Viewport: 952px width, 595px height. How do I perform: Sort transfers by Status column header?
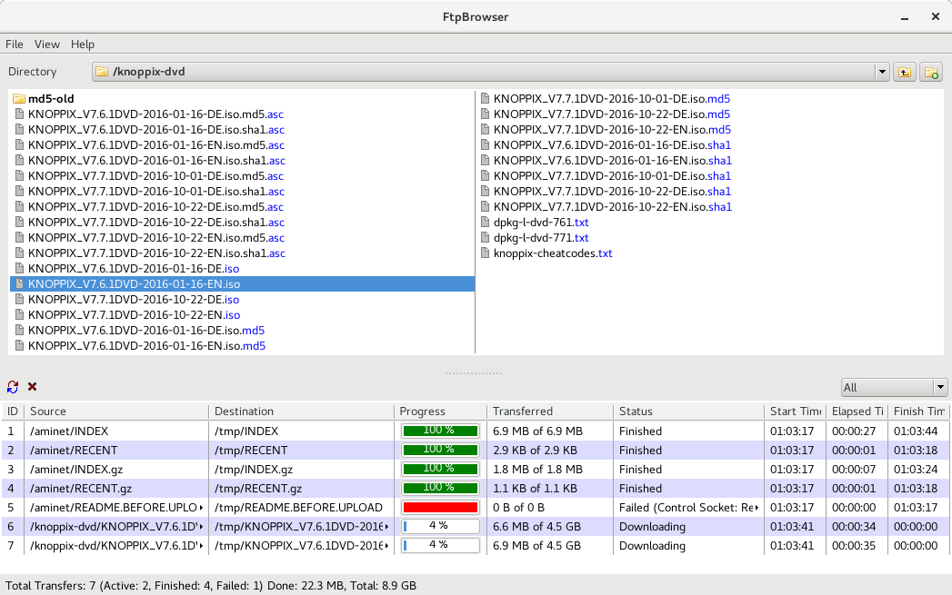click(687, 412)
